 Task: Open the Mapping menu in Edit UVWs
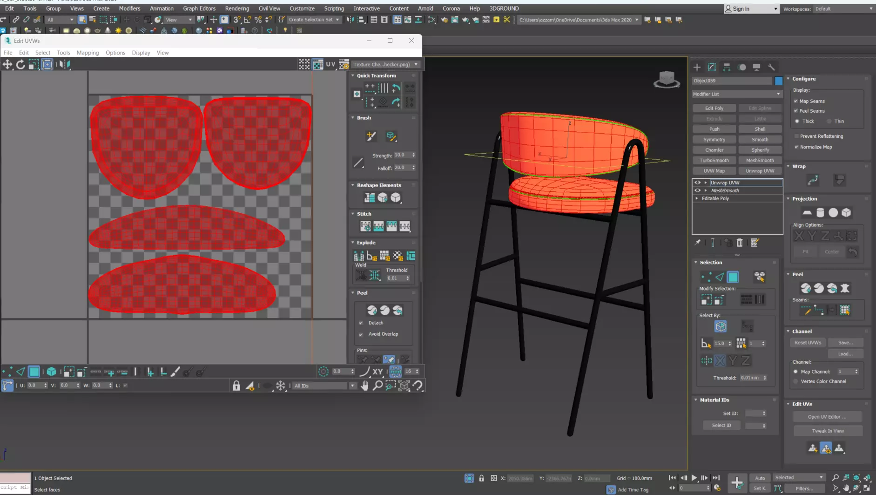(x=88, y=53)
